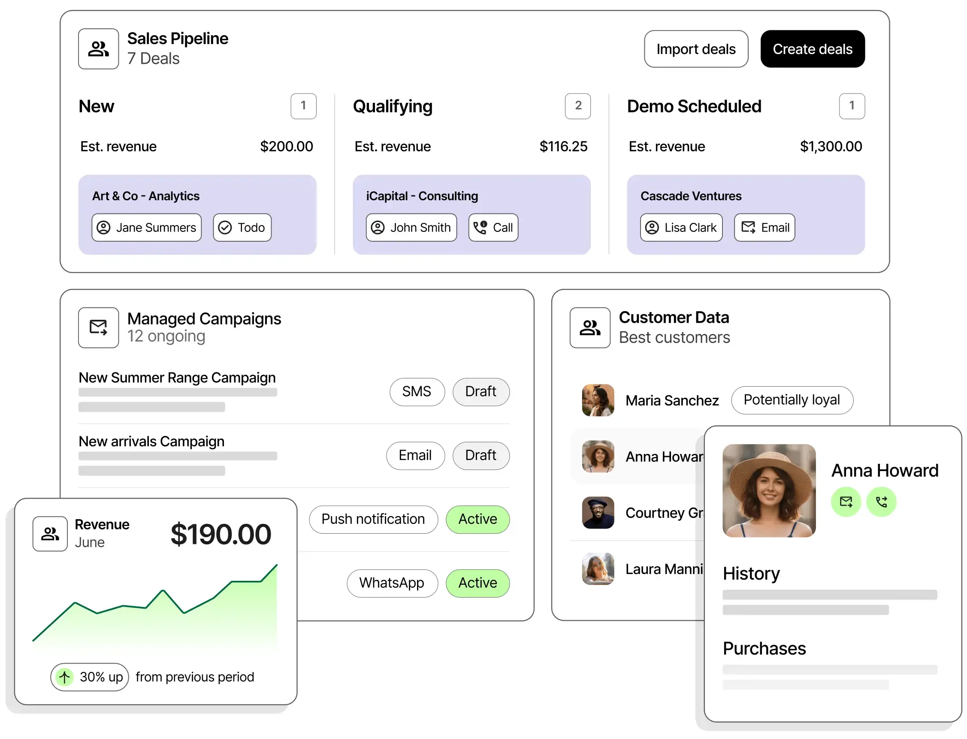
Task: Click the Draft status for New arrivals Campaign
Action: click(480, 455)
